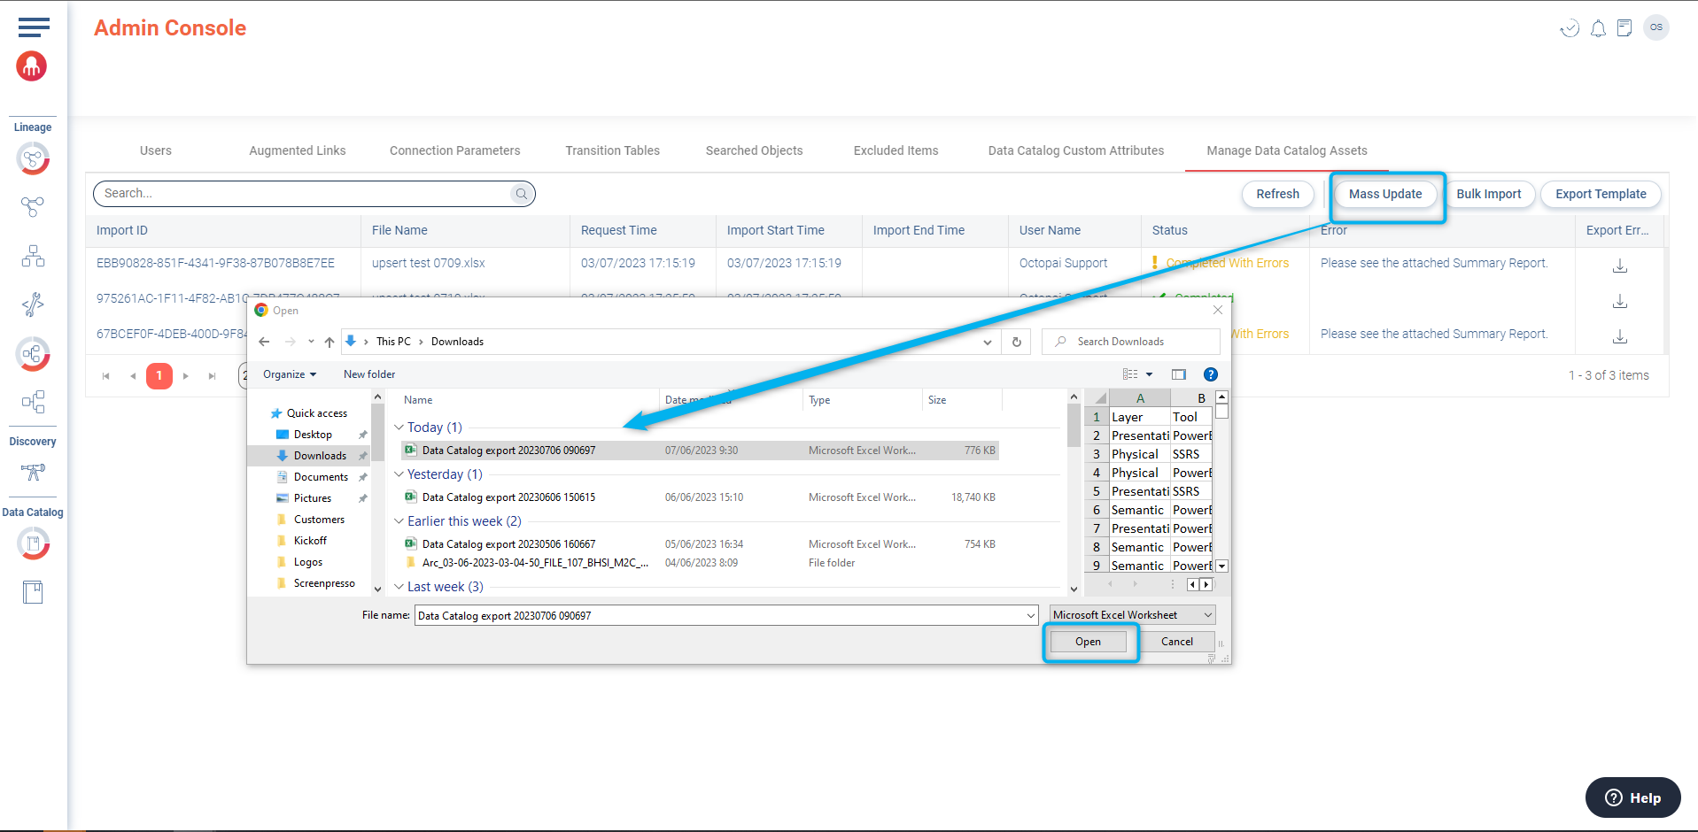Click the File name input field
Viewport: 1698px width, 832px height.
coord(717,615)
